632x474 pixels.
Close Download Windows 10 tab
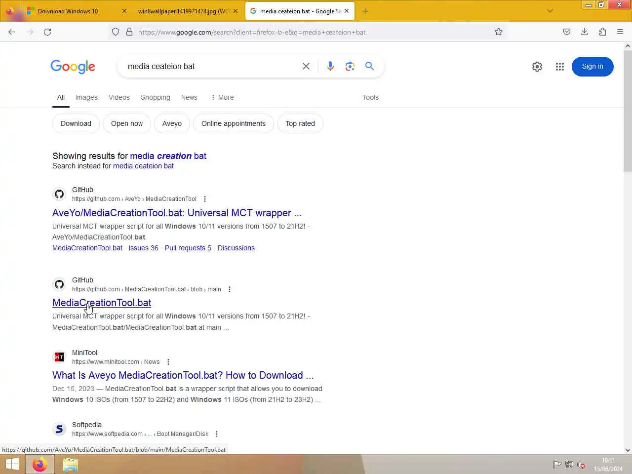pos(124,11)
